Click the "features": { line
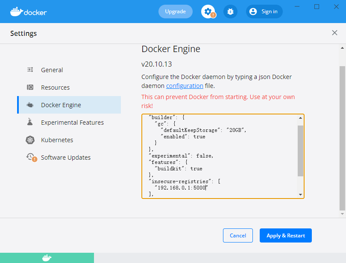346x263 pixels. [x=168, y=162]
